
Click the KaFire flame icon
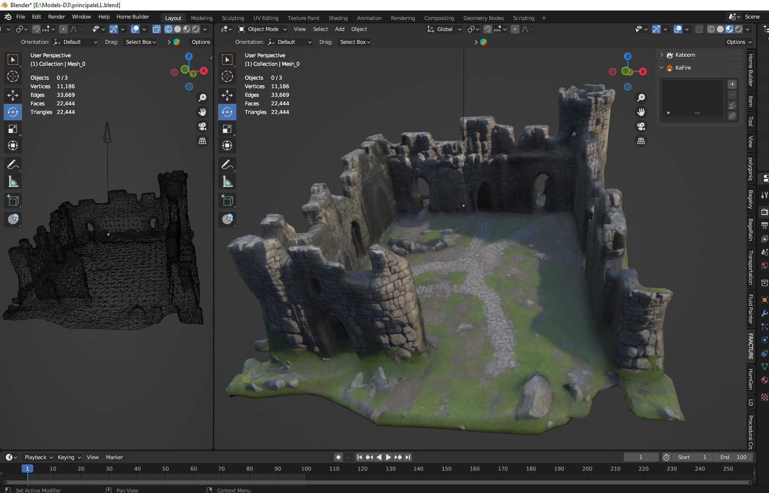(x=670, y=68)
